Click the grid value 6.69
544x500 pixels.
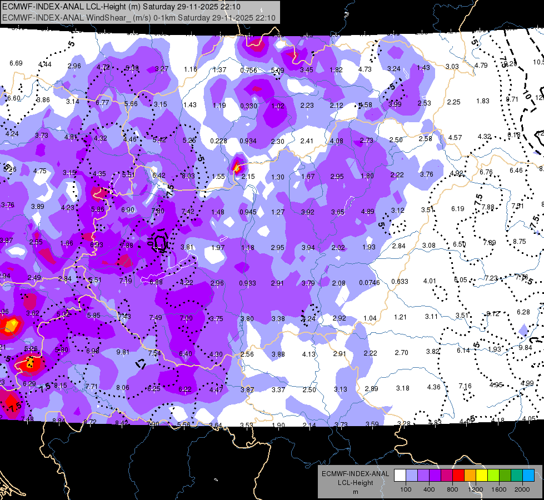16,63
